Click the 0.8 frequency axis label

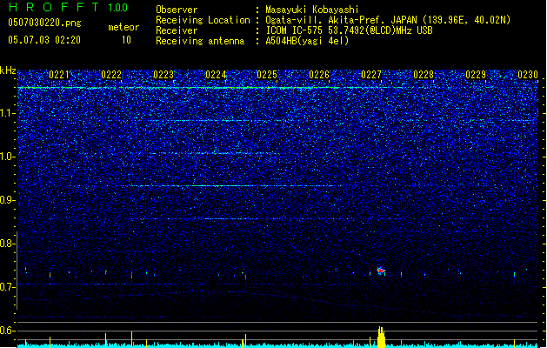pyautogui.click(x=7, y=244)
